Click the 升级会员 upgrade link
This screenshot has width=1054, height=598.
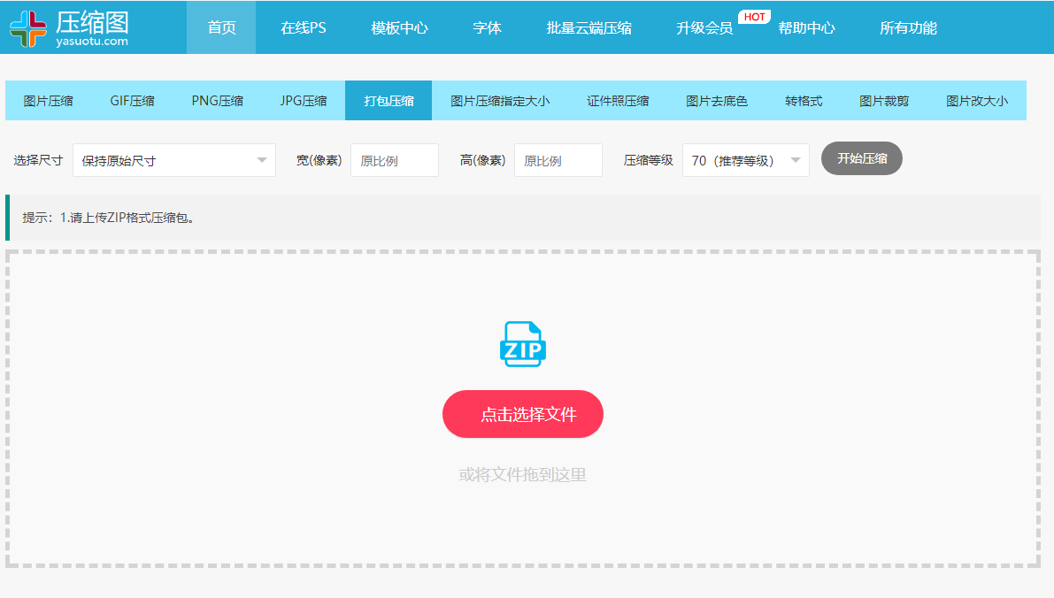pos(708,27)
